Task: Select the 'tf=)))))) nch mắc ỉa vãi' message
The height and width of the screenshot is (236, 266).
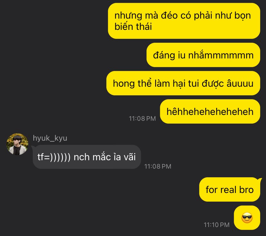Action: 87,157
